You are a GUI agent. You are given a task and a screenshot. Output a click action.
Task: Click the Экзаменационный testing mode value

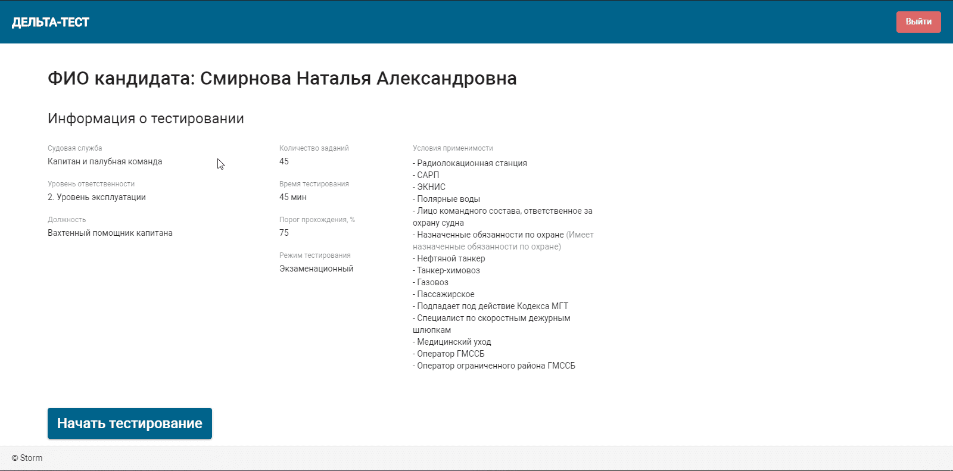(316, 269)
